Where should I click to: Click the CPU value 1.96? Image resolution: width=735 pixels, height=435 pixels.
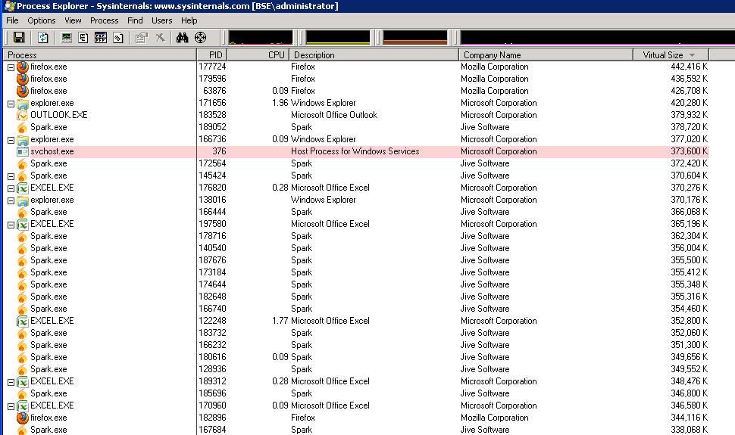280,103
